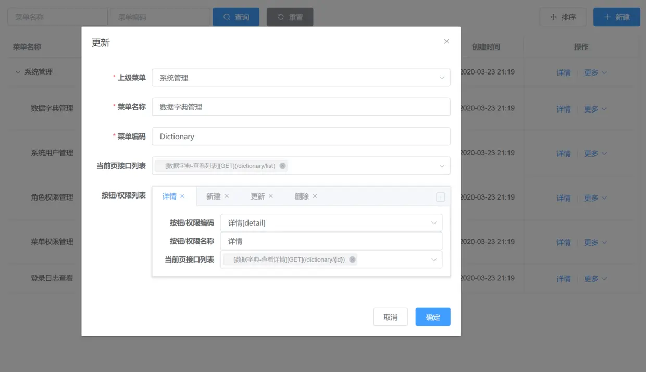
Task: Focus the 菜单编码 search box in header
Action: (x=160, y=17)
